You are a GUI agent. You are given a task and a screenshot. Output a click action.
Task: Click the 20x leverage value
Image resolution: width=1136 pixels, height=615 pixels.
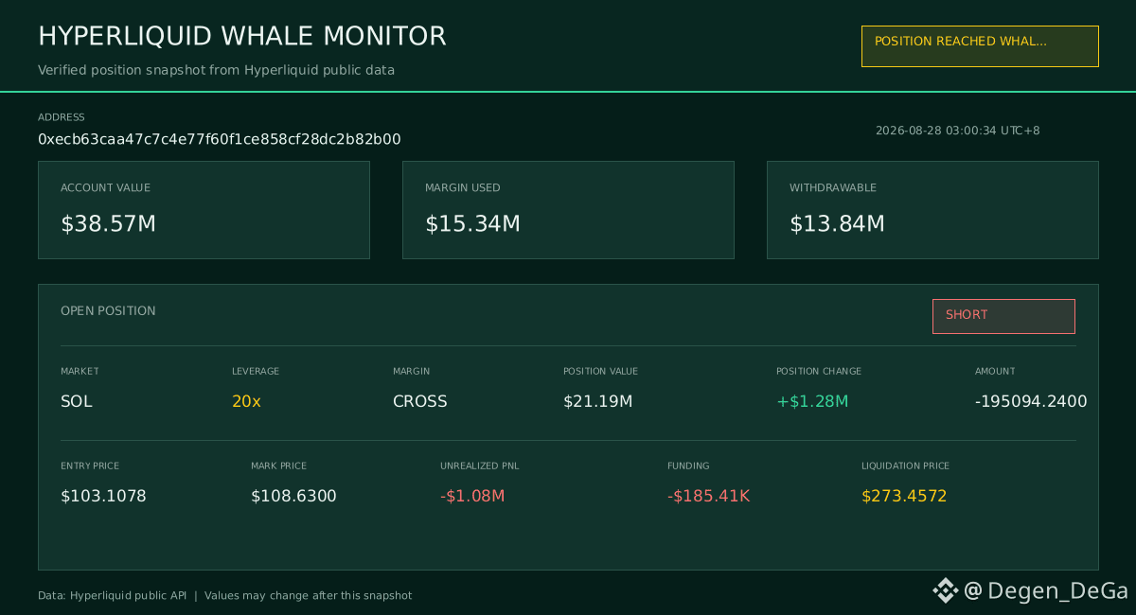pyautogui.click(x=246, y=401)
